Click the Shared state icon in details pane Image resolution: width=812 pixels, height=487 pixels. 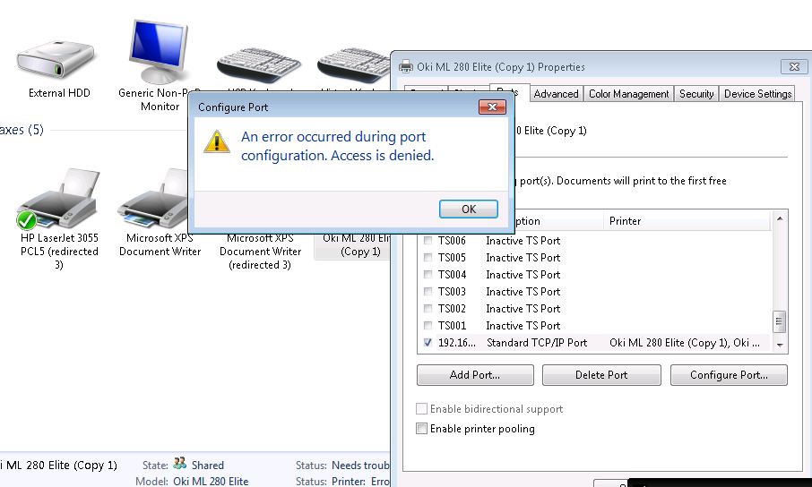tap(179, 463)
